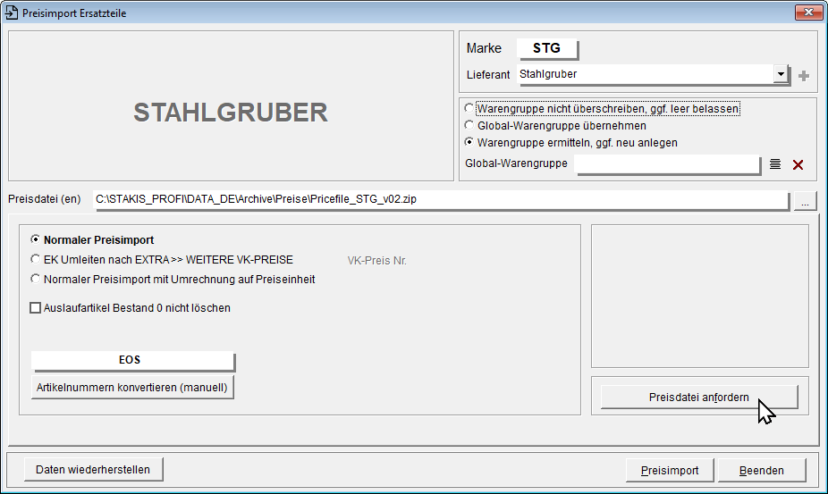Start the Preisimport button
This screenshot has height=494, width=828.
coord(670,470)
